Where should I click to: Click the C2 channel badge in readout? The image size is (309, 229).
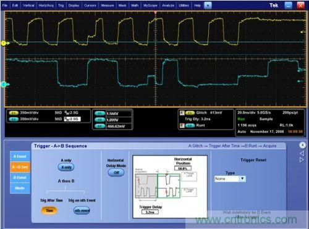[x=14, y=119]
